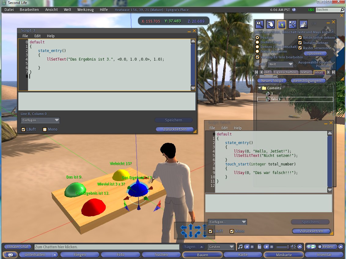Open File menu in Script: 3 window
The height and width of the screenshot is (259, 346).
tap(25, 36)
